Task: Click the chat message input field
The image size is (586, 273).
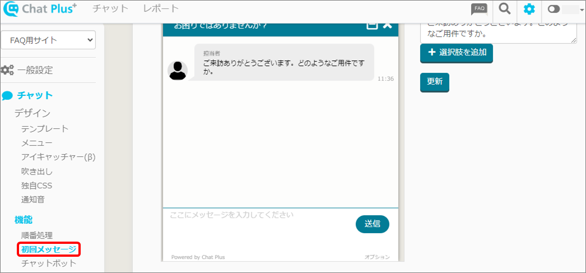Action: pos(258,223)
